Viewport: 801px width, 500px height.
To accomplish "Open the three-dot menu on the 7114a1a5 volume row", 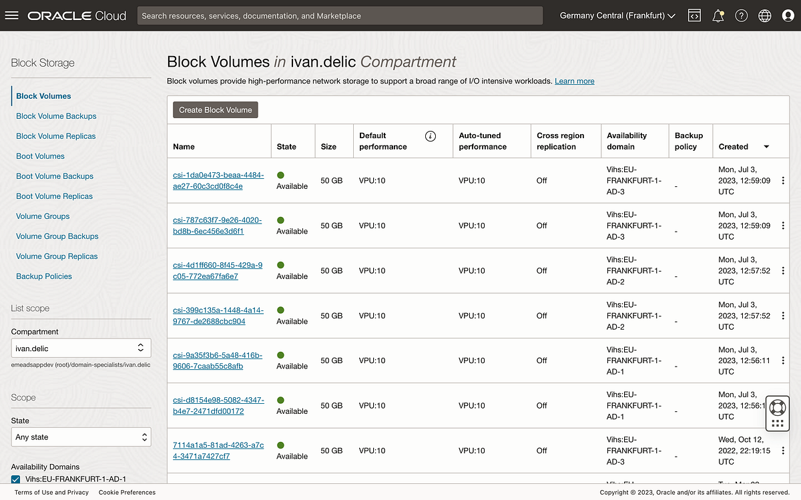I will tap(782, 451).
